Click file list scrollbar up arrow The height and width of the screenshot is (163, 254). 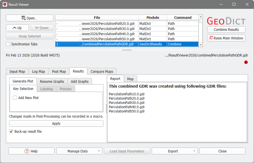201,17
